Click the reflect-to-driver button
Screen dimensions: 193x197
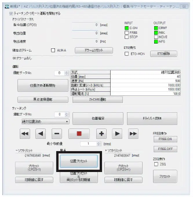[152, 119]
